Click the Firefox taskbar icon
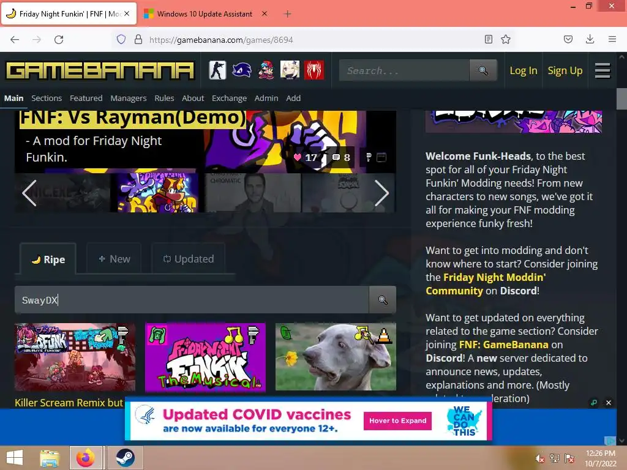 (86, 458)
